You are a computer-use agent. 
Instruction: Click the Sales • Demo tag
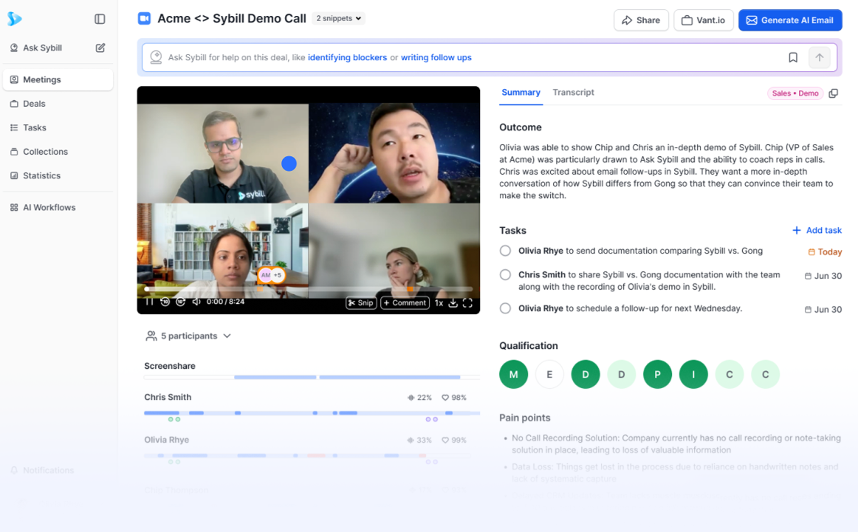pos(795,93)
